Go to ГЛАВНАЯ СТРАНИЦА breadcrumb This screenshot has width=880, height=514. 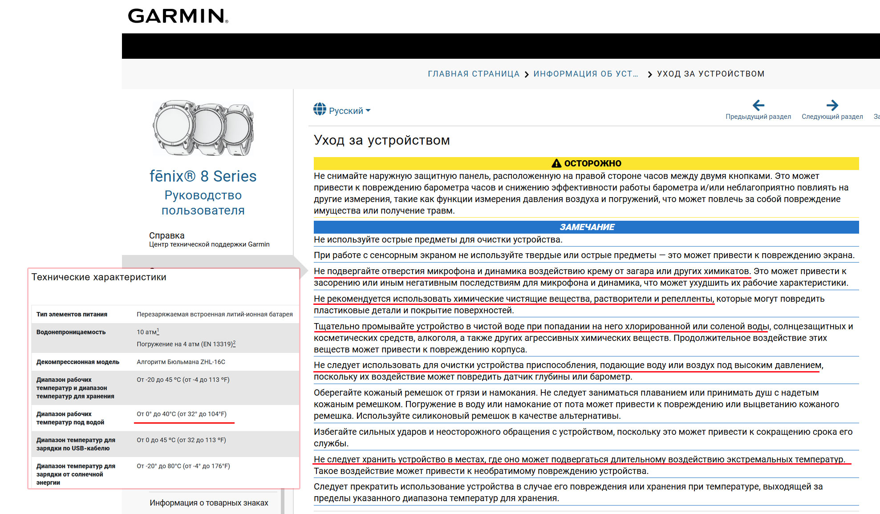(x=473, y=74)
